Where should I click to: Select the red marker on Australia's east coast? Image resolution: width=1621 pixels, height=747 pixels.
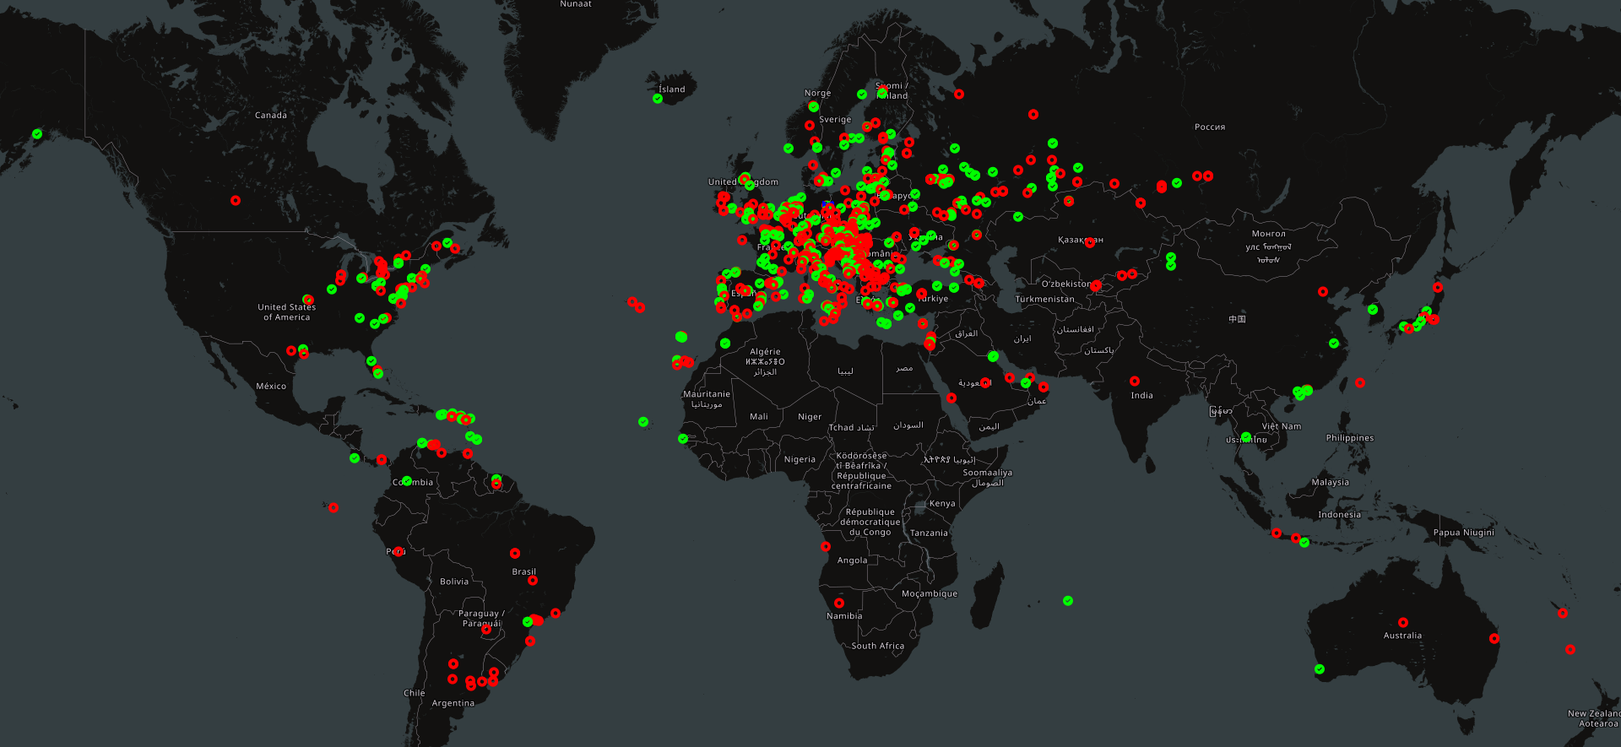point(1494,638)
